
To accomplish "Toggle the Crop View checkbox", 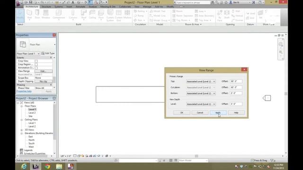I will (x=36, y=61).
